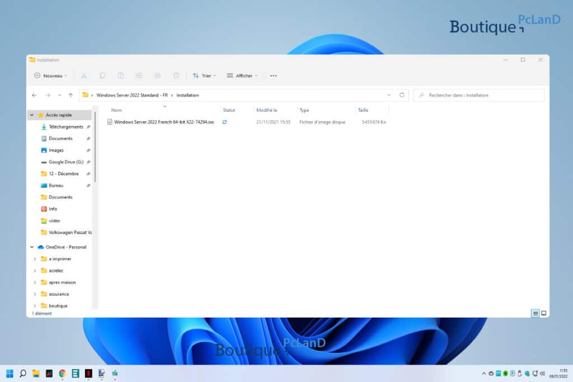Click the Delete icon in the toolbar

pos(176,76)
